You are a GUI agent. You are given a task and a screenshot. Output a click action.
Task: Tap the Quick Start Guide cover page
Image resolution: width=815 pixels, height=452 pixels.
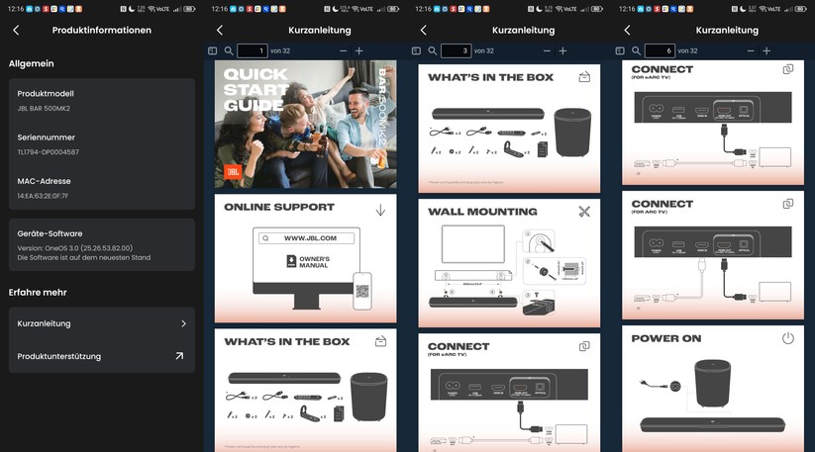[x=305, y=124]
